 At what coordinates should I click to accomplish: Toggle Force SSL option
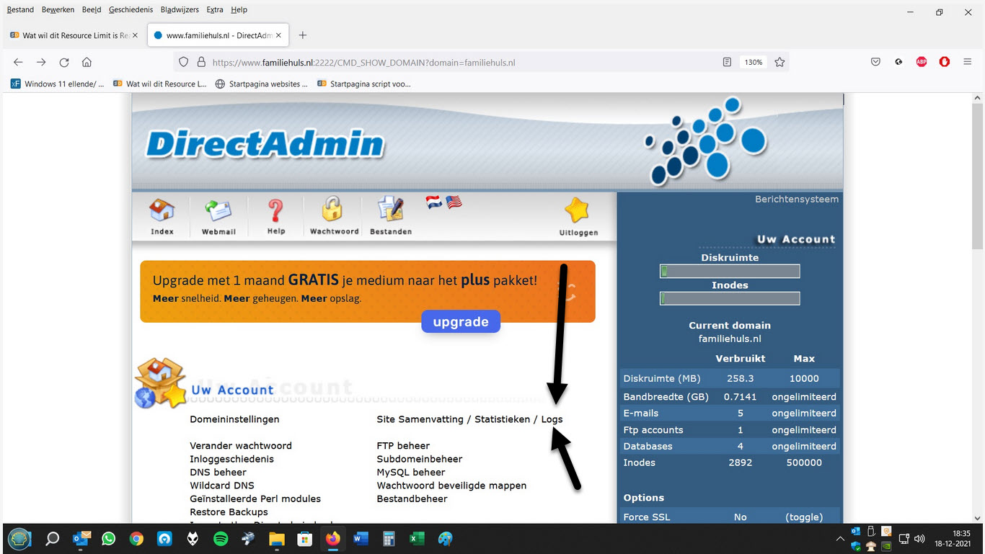click(804, 517)
